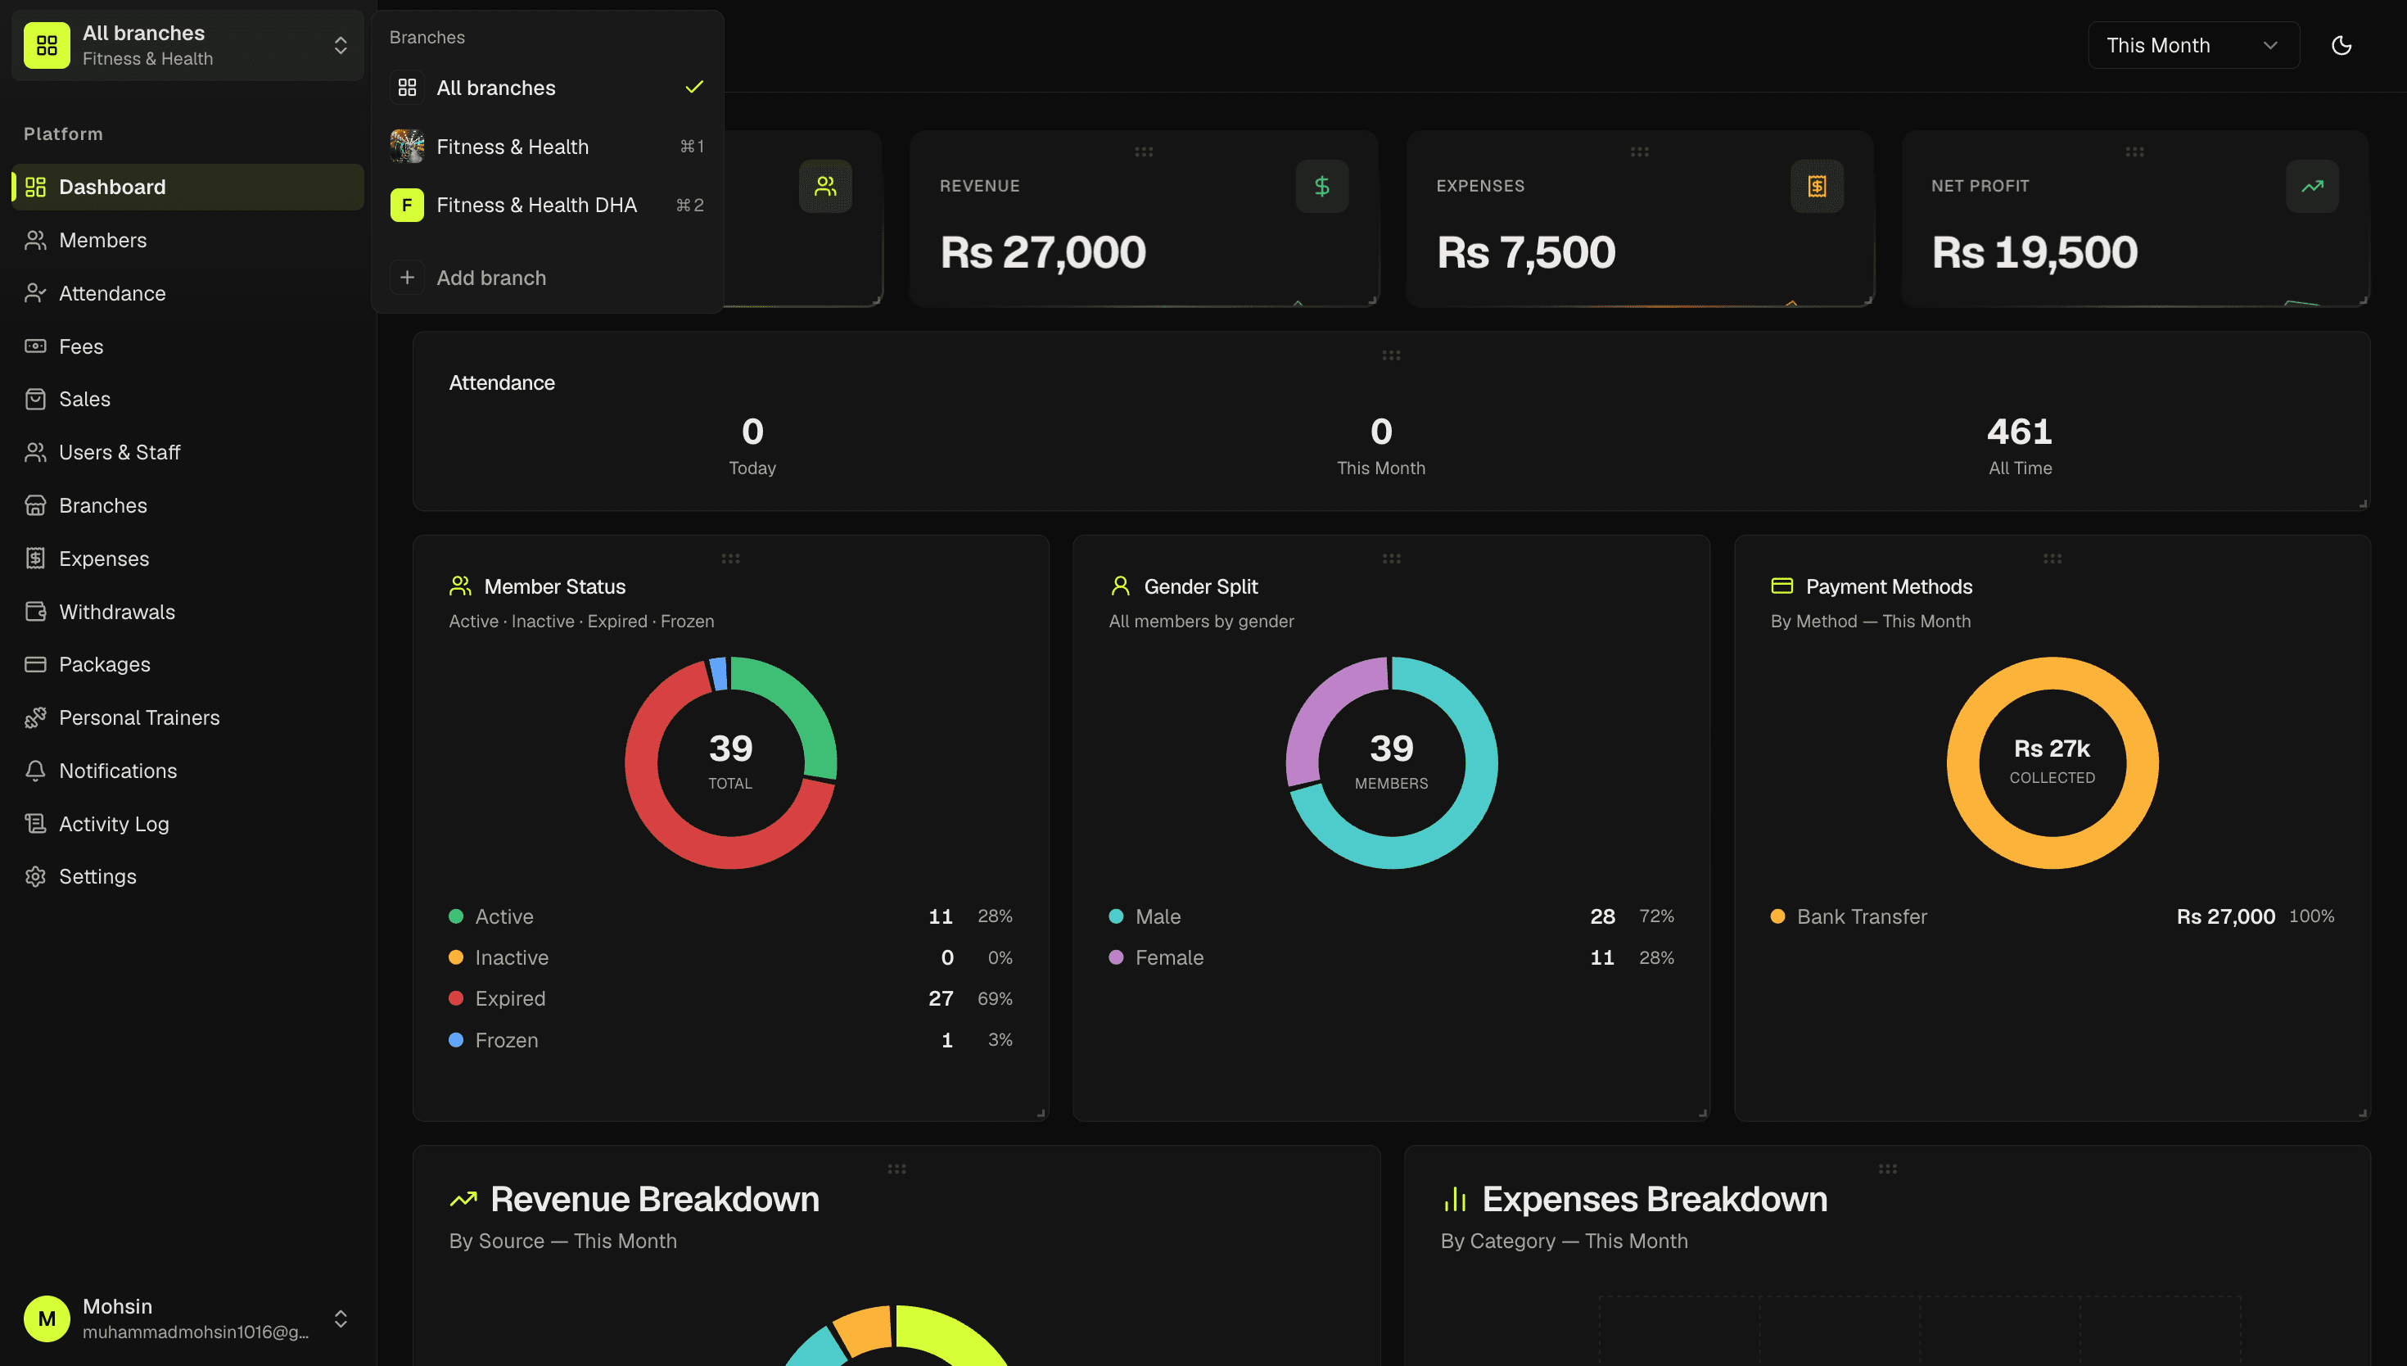This screenshot has height=1366, width=2407.
Task: Click the Activity Log scroll icon
Action: click(36, 824)
